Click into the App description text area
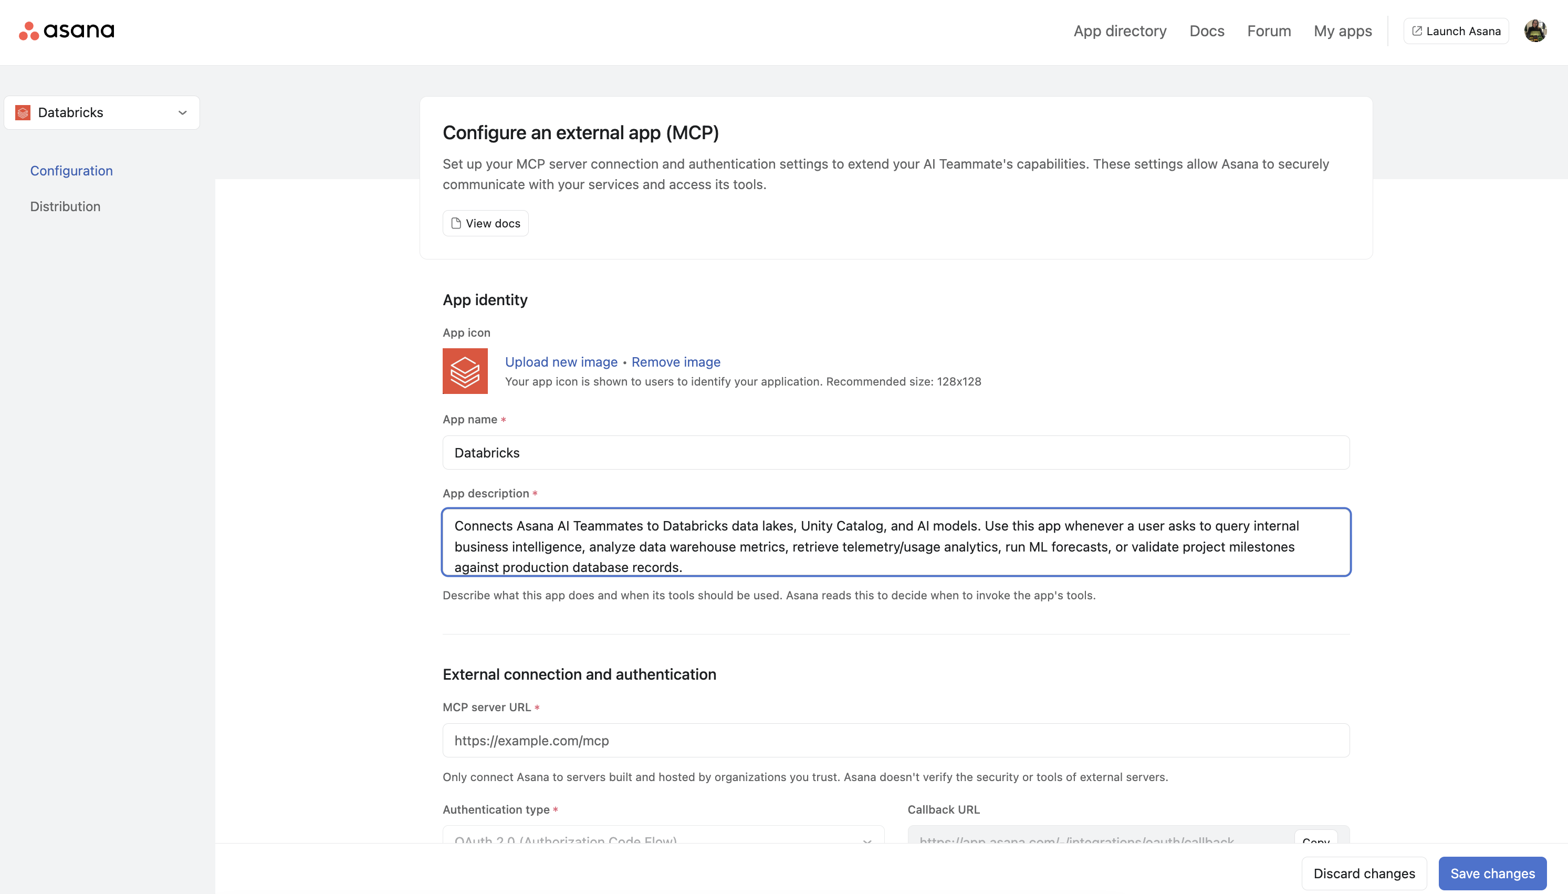The width and height of the screenshot is (1568, 894). pyautogui.click(x=896, y=542)
